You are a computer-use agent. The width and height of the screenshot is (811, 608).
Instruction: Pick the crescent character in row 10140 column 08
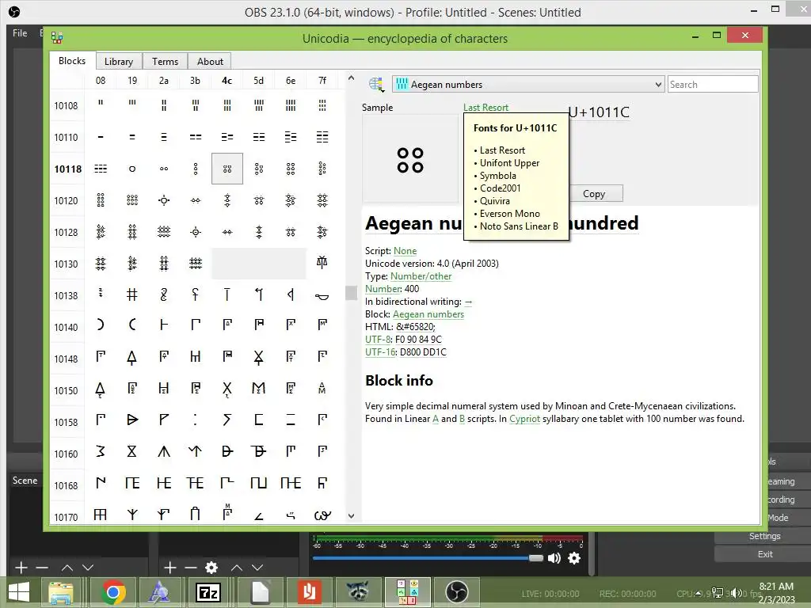click(101, 325)
